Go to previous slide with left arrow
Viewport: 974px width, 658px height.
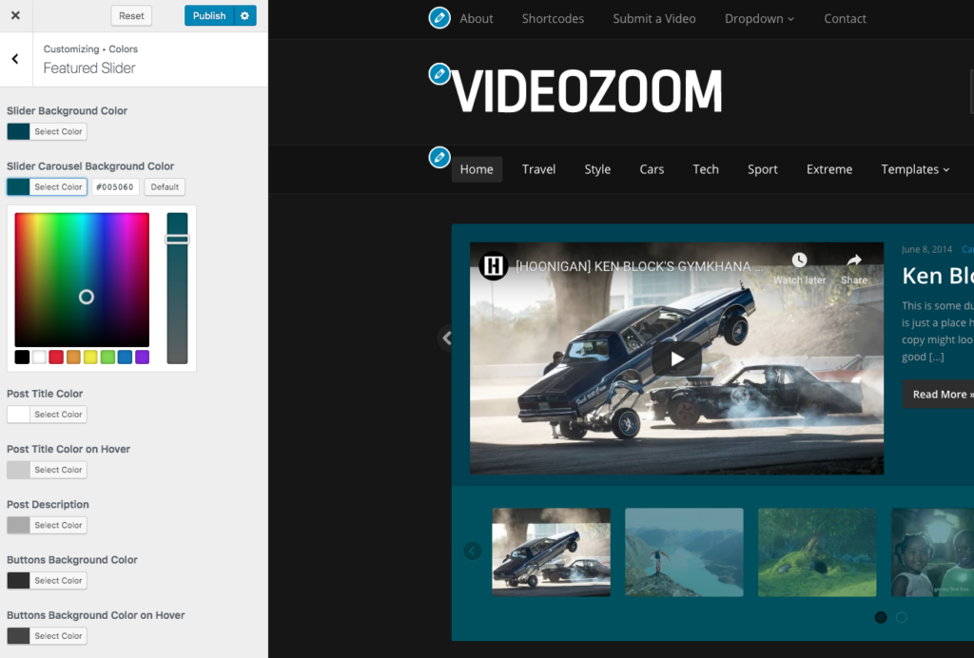click(446, 339)
